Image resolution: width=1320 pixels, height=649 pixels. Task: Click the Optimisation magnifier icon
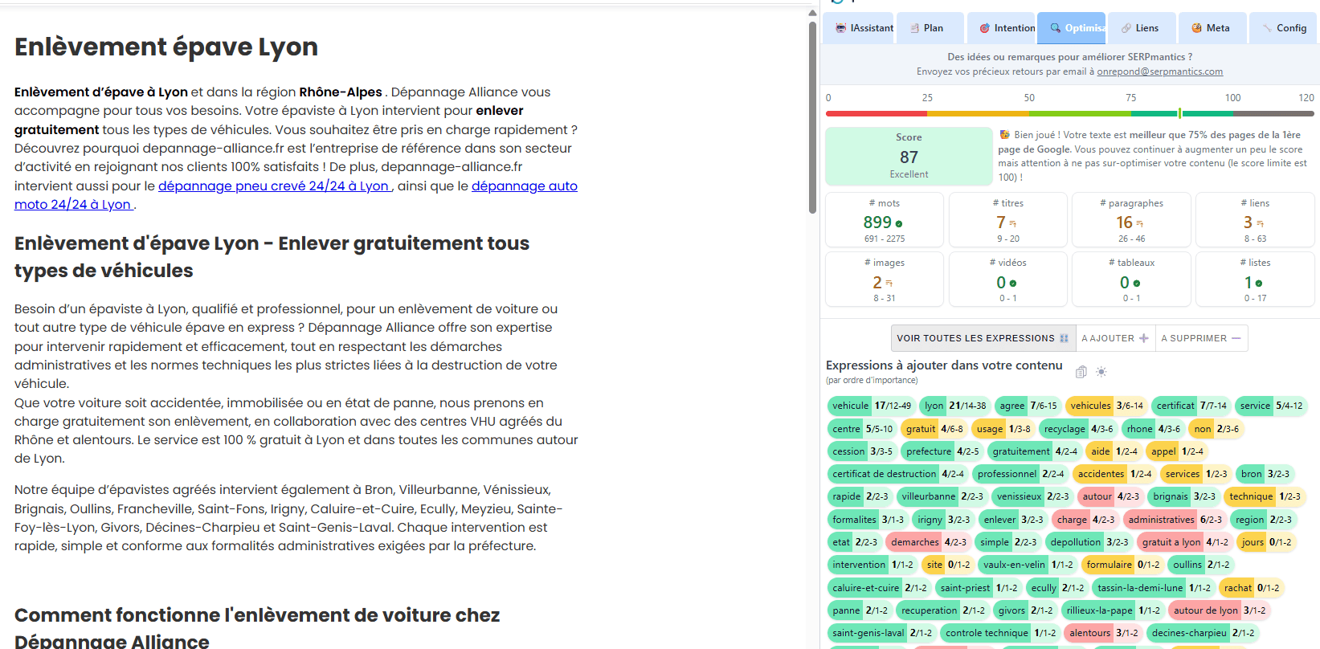pyautogui.click(x=1055, y=28)
